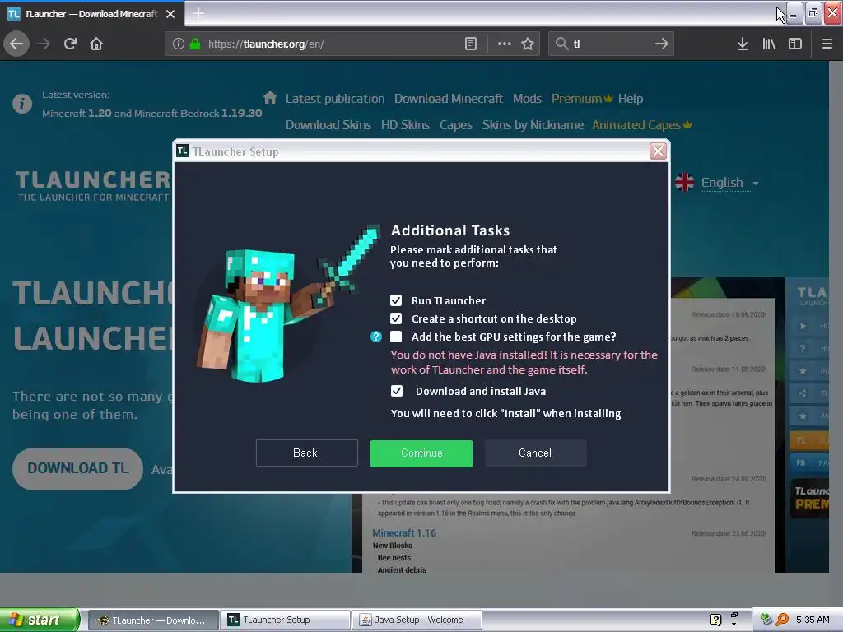This screenshot has width=843, height=632.
Task: Open Download Minecraft menu item
Action: click(x=449, y=99)
